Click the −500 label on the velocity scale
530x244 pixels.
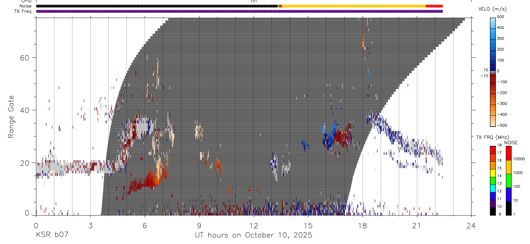pos(502,125)
